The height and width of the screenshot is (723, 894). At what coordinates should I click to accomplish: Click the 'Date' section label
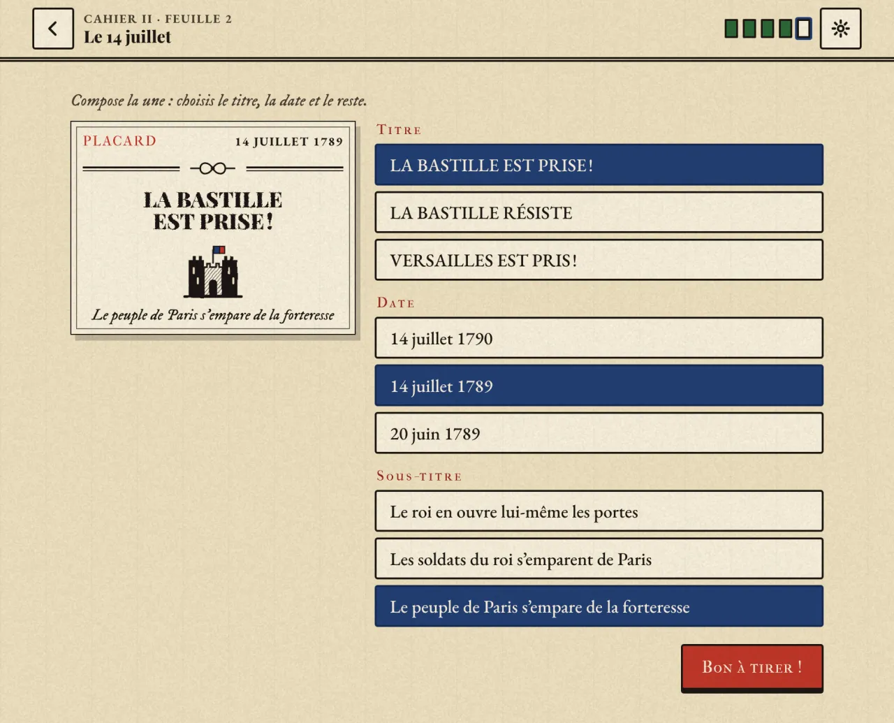click(x=396, y=303)
